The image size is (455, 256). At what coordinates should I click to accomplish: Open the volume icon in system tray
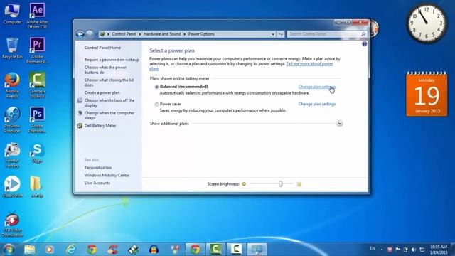click(414, 250)
